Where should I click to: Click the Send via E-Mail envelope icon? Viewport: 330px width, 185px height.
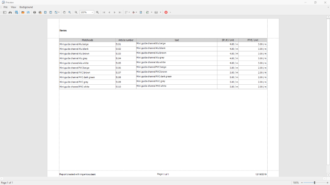[156, 12]
